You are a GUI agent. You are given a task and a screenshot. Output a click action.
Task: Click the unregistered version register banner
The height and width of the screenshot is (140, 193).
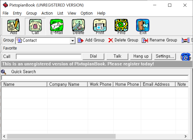click(96, 64)
